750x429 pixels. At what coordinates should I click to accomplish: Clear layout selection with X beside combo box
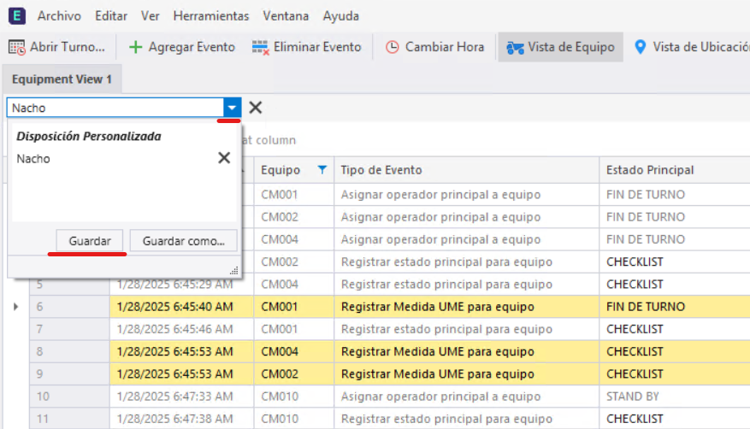(x=255, y=108)
